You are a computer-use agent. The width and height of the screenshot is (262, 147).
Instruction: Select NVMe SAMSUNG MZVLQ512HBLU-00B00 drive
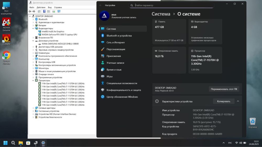tap(60, 44)
